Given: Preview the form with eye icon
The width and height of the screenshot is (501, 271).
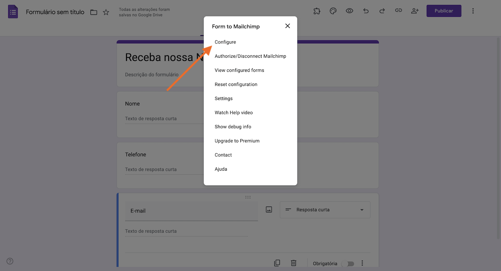Looking at the screenshot, I should click(350, 11).
